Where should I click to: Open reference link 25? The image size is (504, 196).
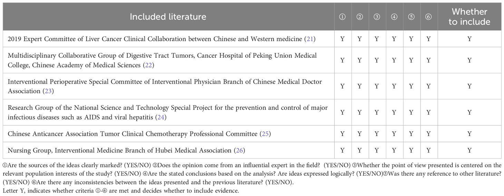tap(265, 134)
